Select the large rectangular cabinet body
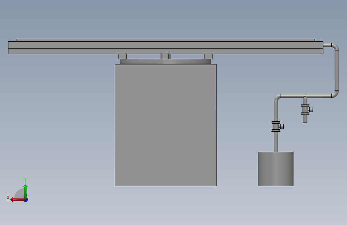This screenshot has width=347, height=225. 166,125
